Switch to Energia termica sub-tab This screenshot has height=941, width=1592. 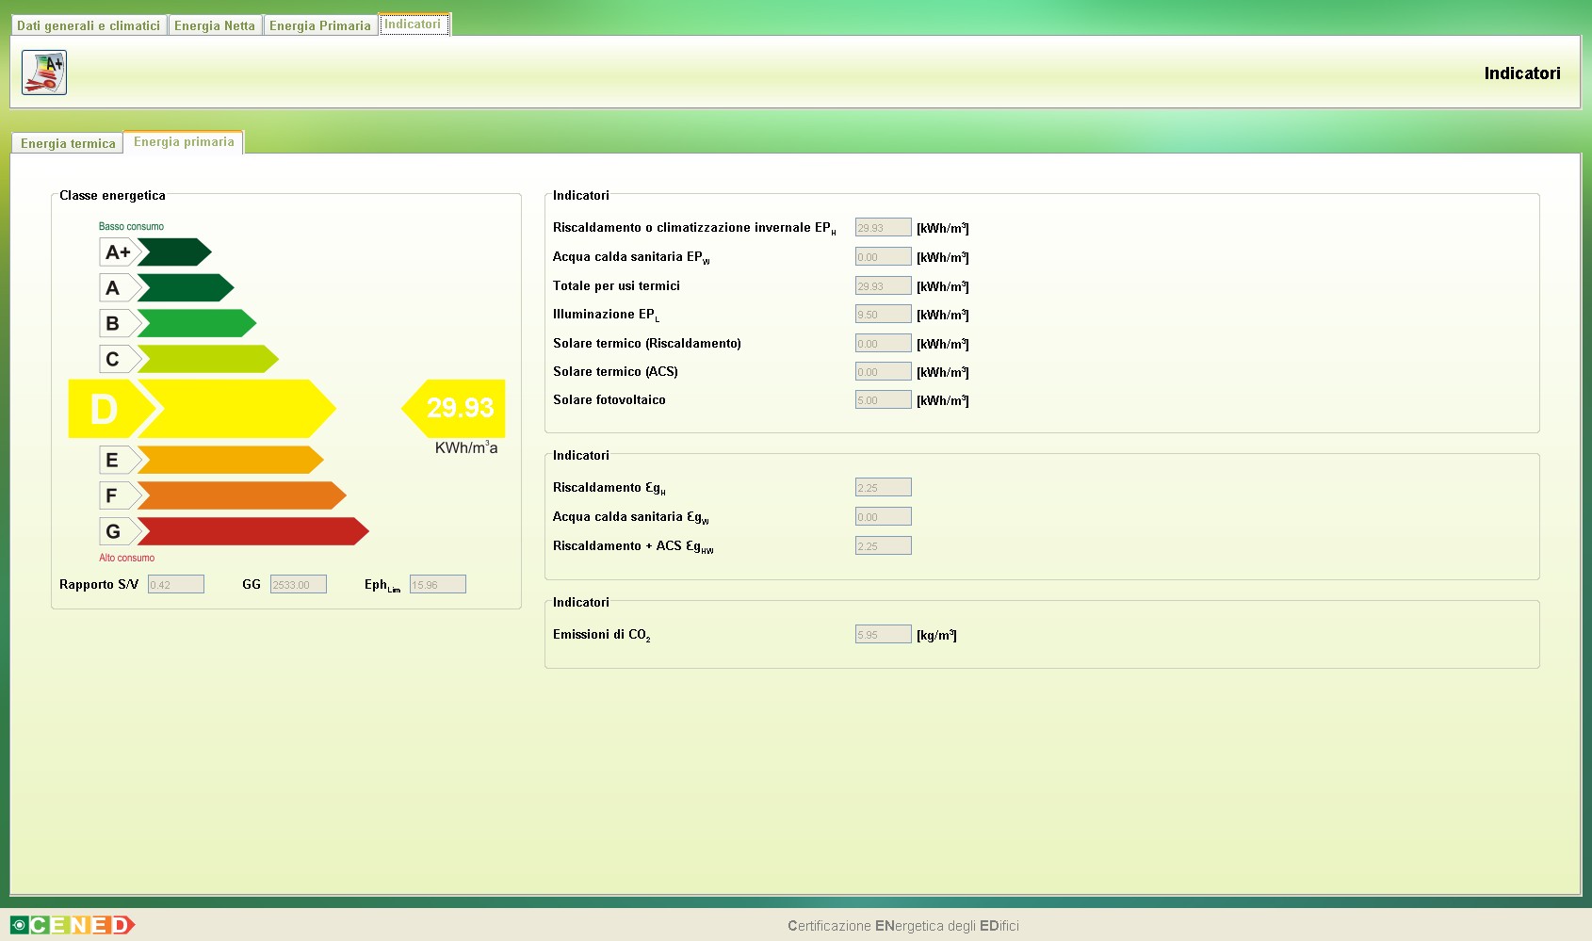(68, 143)
